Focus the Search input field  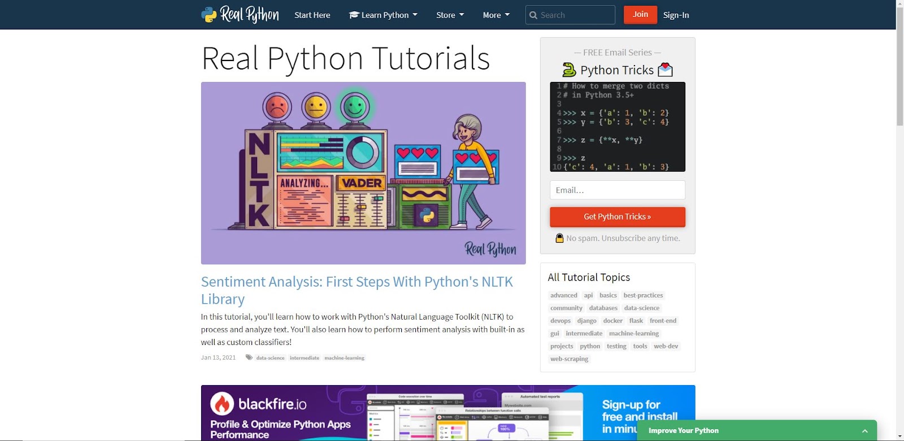[x=570, y=15]
